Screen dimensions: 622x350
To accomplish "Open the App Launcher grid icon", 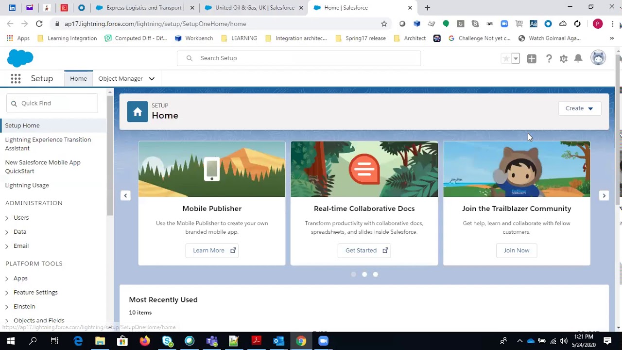I will pos(16,78).
